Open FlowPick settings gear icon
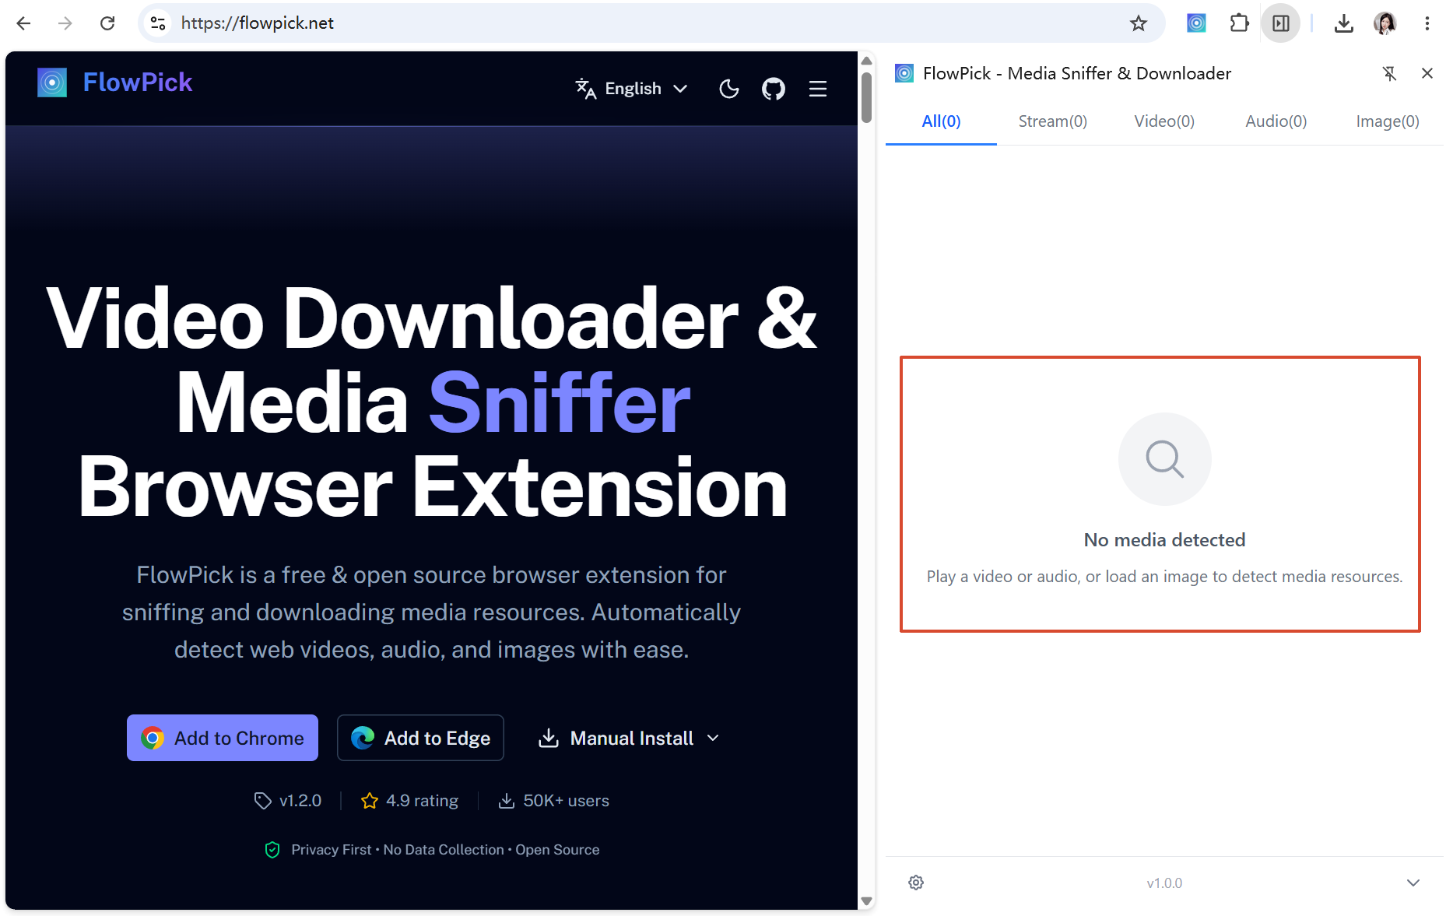Viewport: 1446px width, 916px height. [916, 883]
